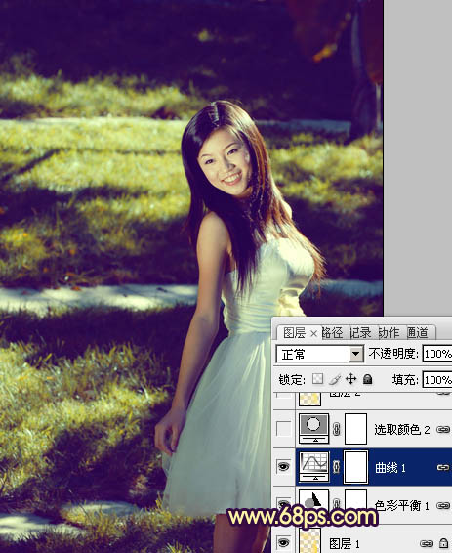Click the lock image pixels brush icon
Viewport: 452px width, 553px height.
pyautogui.click(x=334, y=379)
